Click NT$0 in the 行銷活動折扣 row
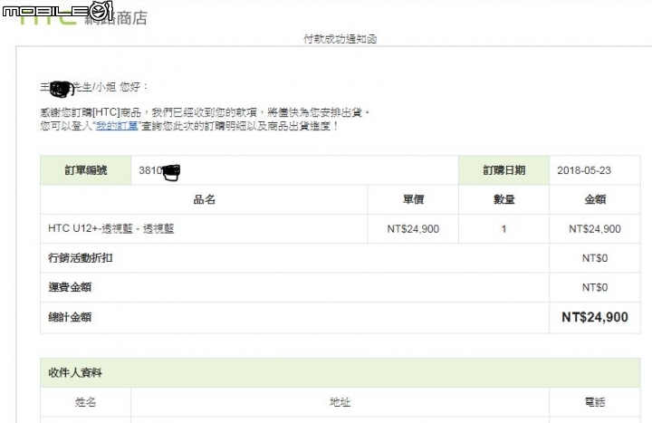Screen dimensions: 652x423 coord(595,258)
